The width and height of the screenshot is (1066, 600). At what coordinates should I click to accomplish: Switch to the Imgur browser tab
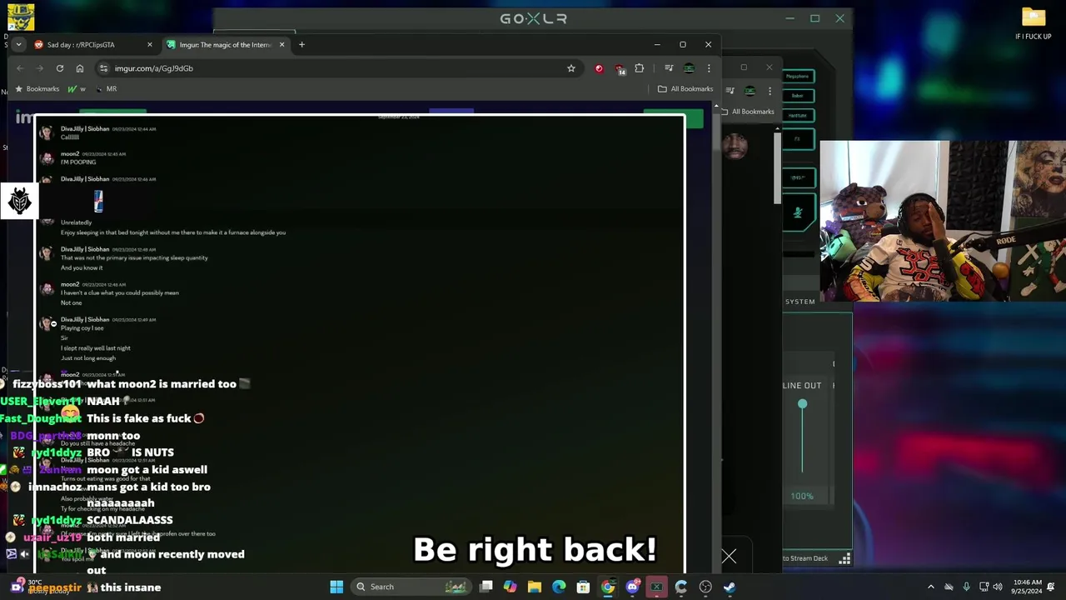pyautogui.click(x=225, y=45)
